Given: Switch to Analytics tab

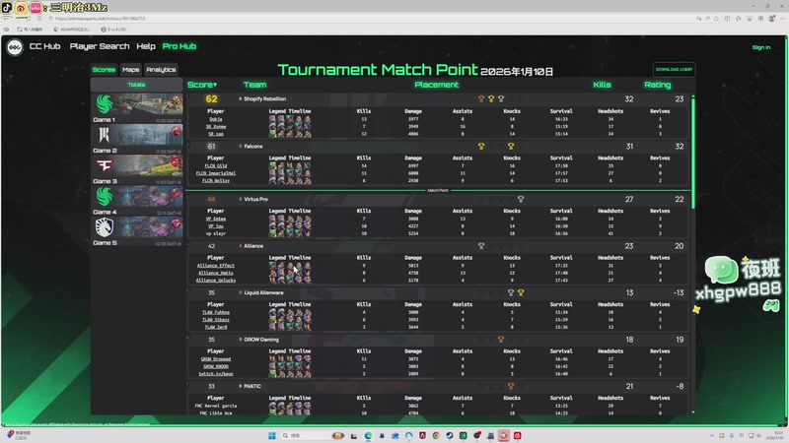Looking at the screenshot, I should [161, 69].
